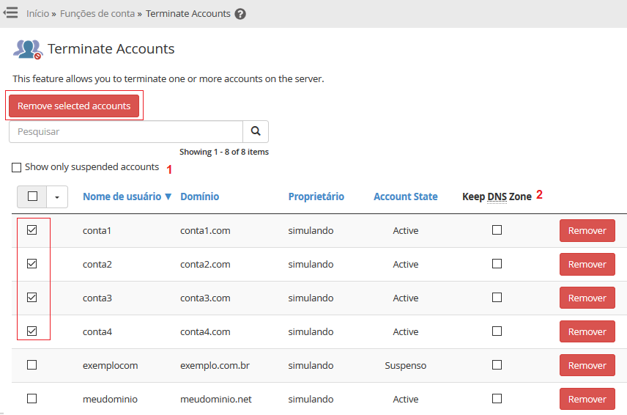Viewport: 627px width, 415px height.
Task: Check Keep DNS Zone for meudominio
Action: click(497, 399)
